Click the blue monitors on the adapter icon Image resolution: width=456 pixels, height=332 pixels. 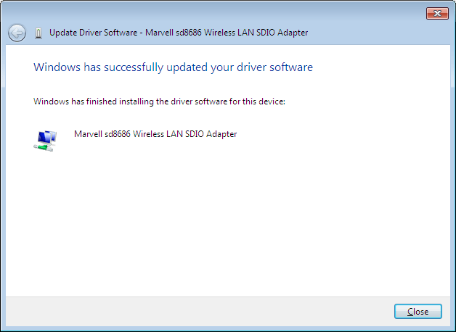click(47, 135)
